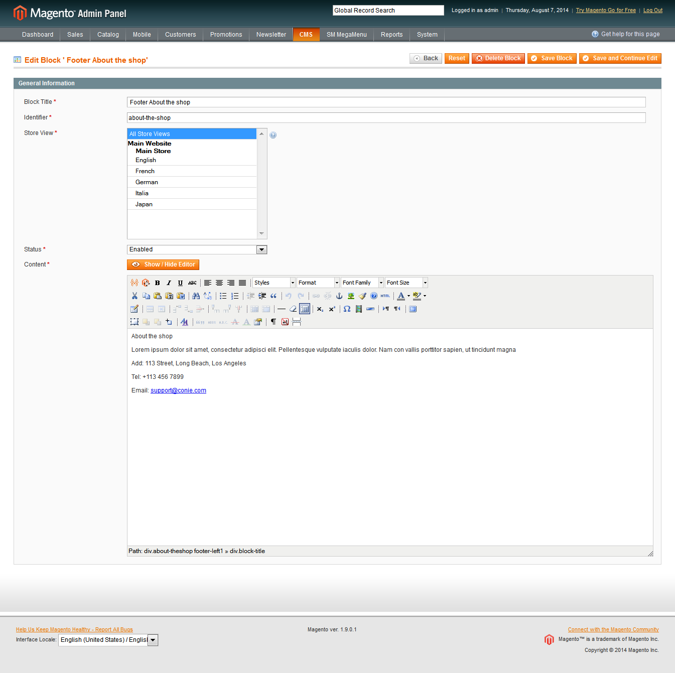Insert an unordered bullet list
This screenshot has width=675, height=673.
(x=223, y=296)
